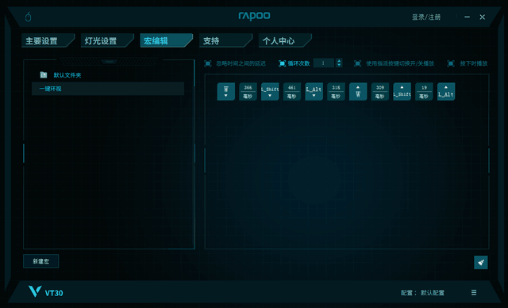The height and width of the screenshot is (308, 508).
Task: Enable the 按下时播放 checkbox
Action: (x=451, y=63)
